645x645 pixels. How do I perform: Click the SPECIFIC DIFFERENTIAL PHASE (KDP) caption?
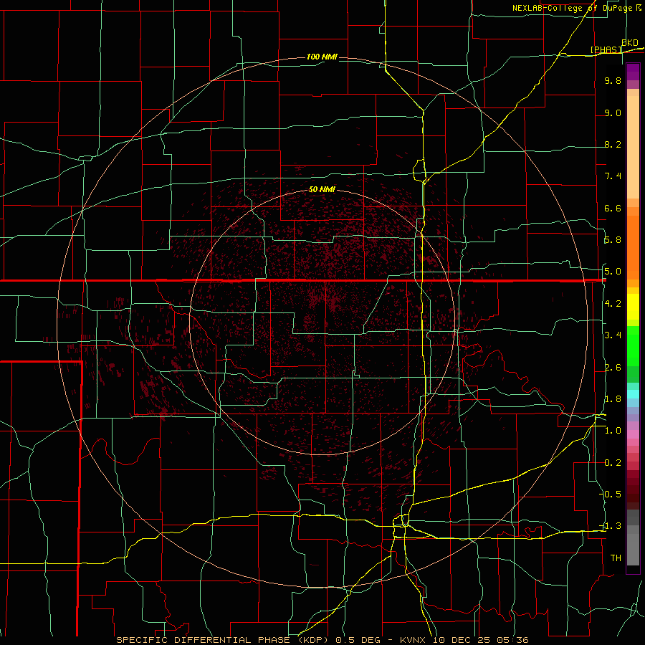coord(224,640)
